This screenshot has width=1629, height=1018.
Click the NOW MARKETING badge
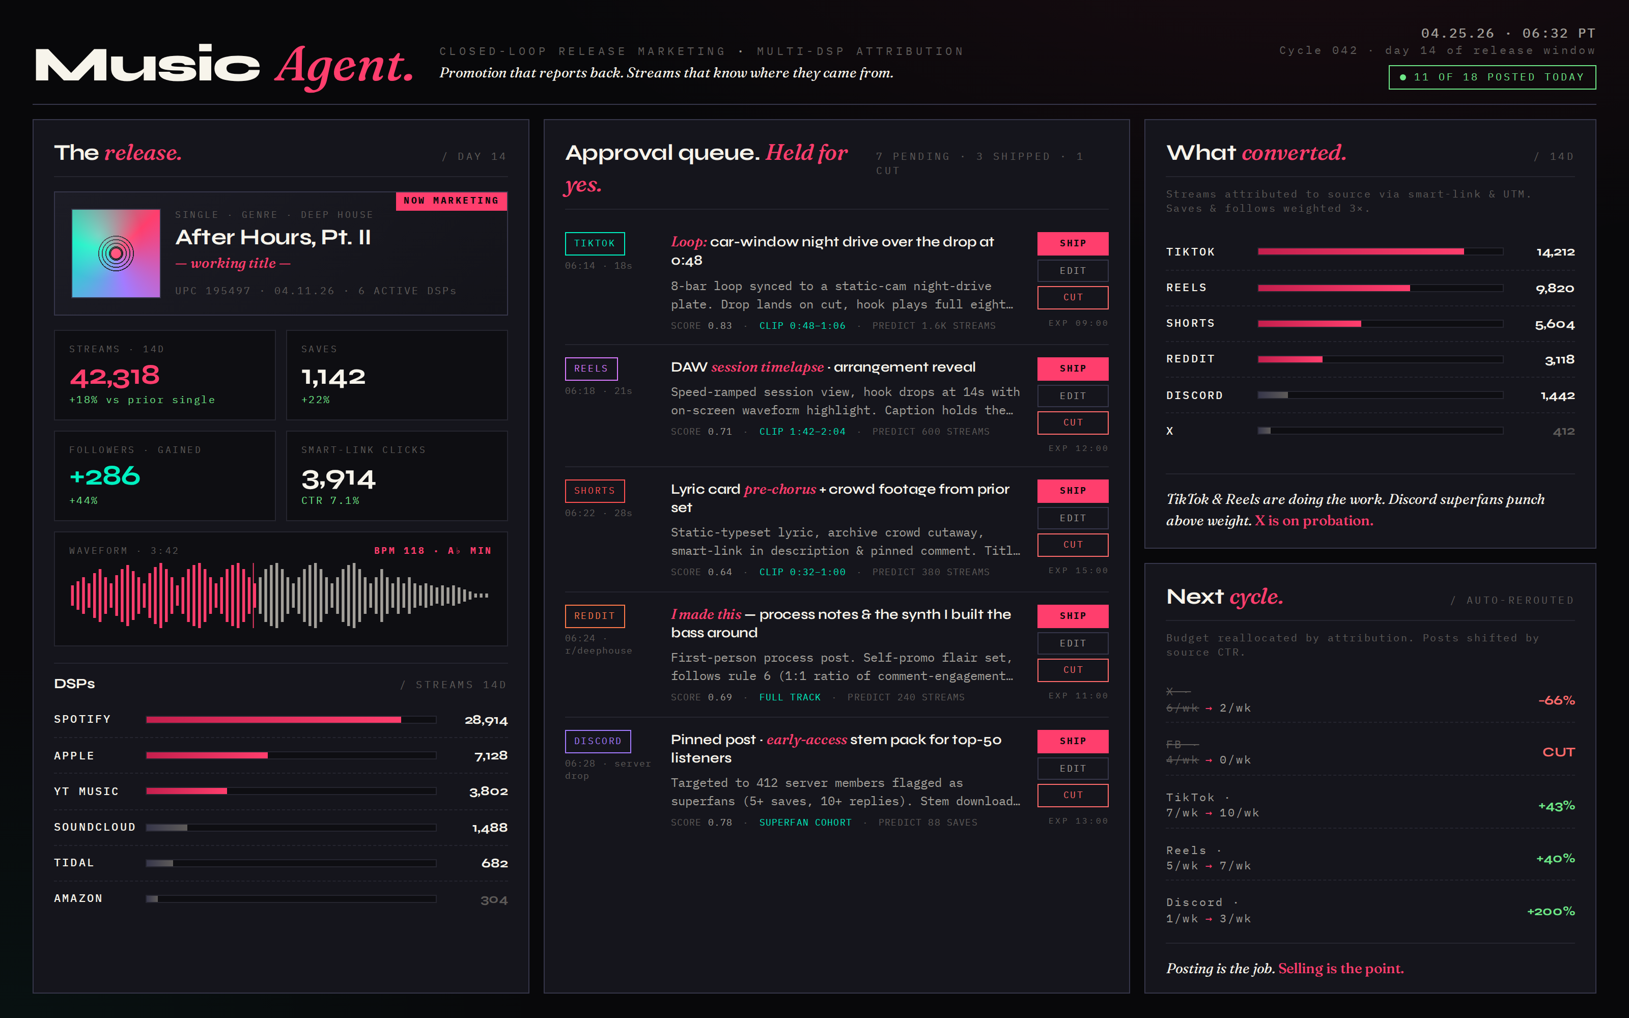pos(452,201)
